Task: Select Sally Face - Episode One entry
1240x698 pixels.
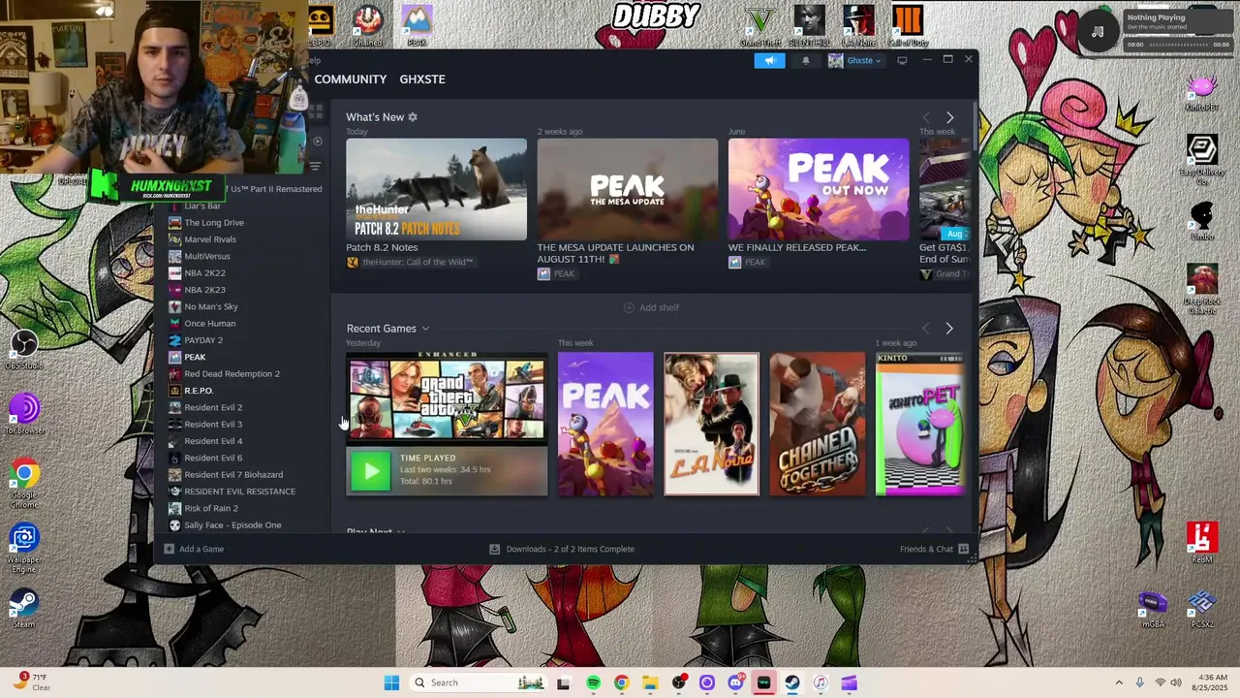Action: [232, 525]
